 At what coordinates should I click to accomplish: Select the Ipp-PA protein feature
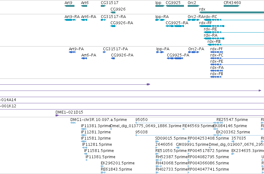160,52
